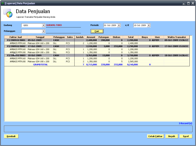This screenshot has height=146, width=196.
Task: Click the application icon in title bar
Action: coord(2,3)
